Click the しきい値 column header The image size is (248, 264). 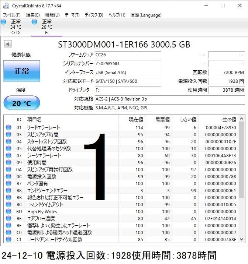tap(185, 119)
